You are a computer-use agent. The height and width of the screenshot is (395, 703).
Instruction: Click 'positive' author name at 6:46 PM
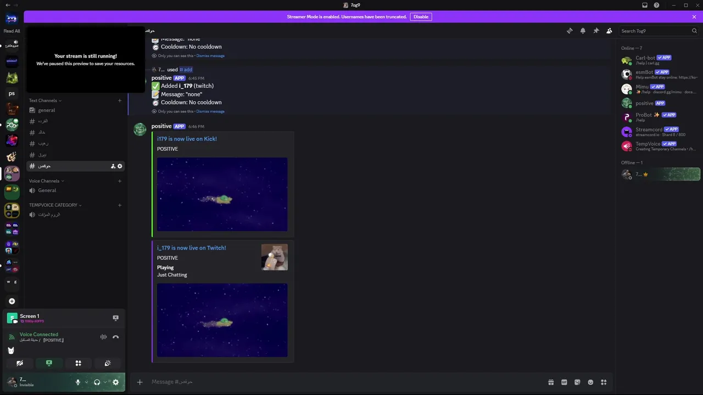[161, 126]
